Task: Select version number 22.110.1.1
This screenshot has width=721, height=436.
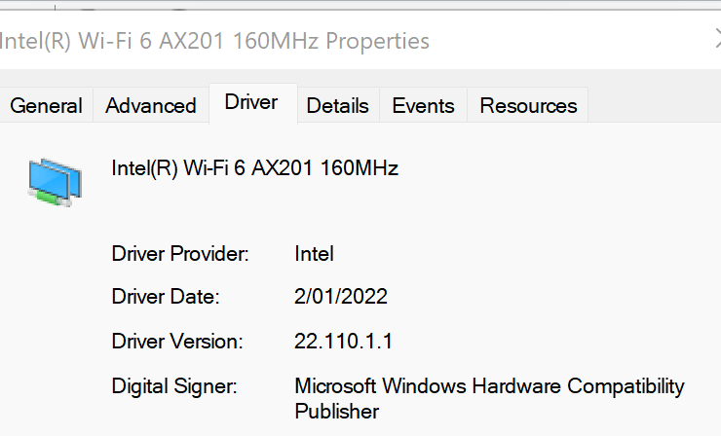Action: [344, 342]
